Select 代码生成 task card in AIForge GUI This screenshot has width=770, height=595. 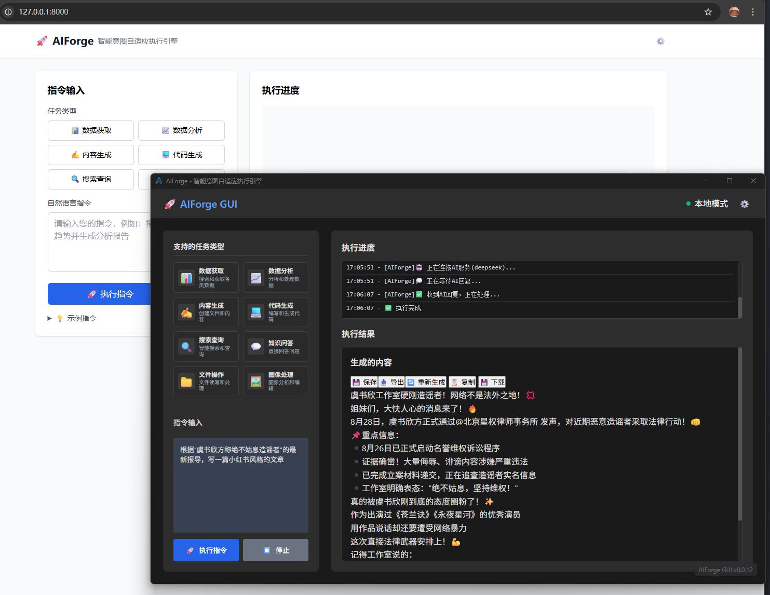(x=276, y=312)
